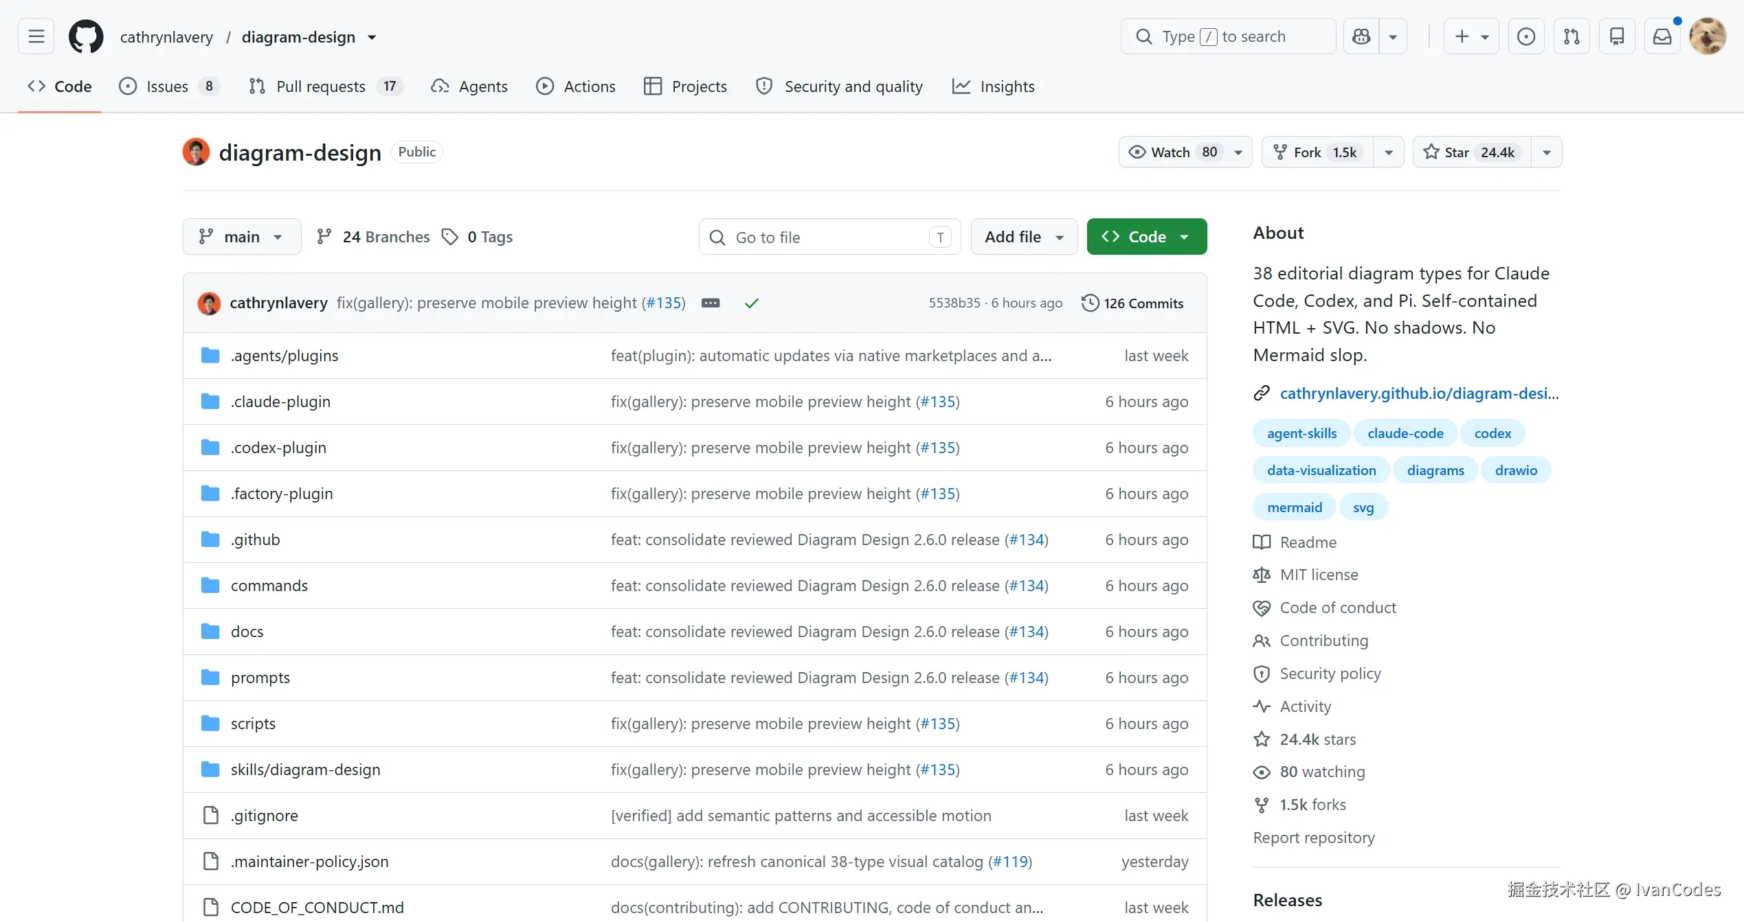Open the issues circle icon in header
1744x922 pixels.
tap(1526, 36)
